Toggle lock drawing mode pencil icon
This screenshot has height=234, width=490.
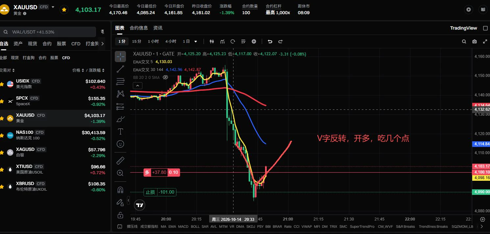point(120,202)
